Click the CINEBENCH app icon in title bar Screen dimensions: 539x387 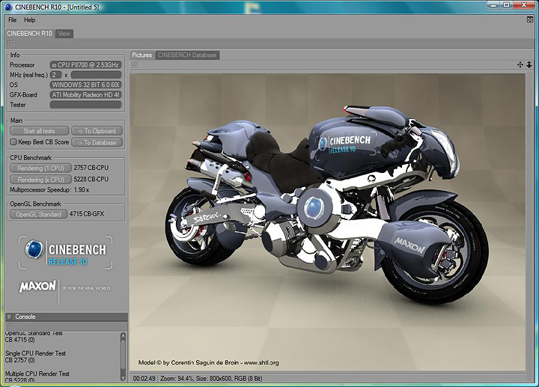(8, 7)
